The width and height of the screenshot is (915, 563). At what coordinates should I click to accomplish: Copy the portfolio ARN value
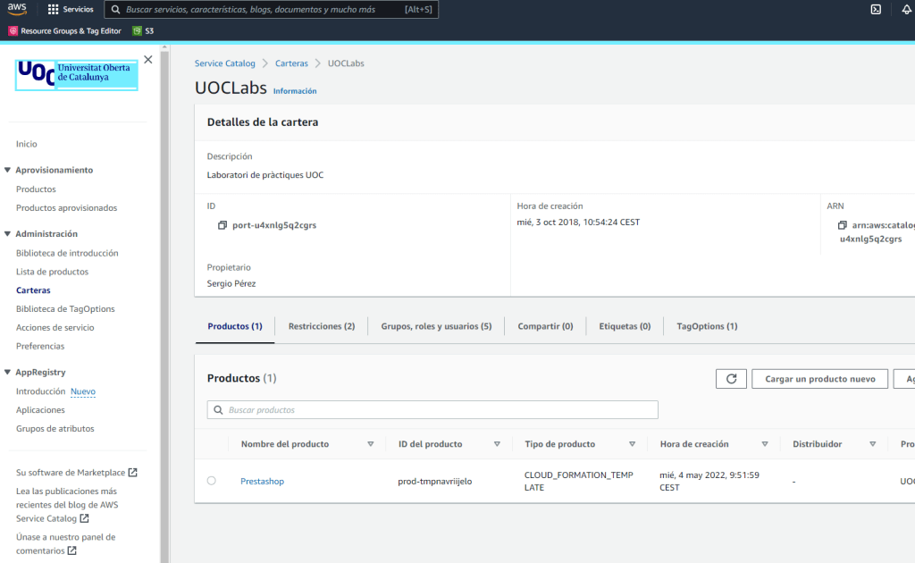click(842, 225)
